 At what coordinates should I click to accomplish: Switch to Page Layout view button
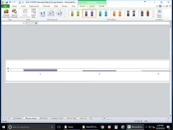coord(138,121)
